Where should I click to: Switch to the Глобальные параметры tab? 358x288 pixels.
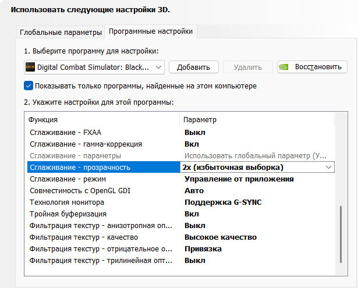point(61,32)
